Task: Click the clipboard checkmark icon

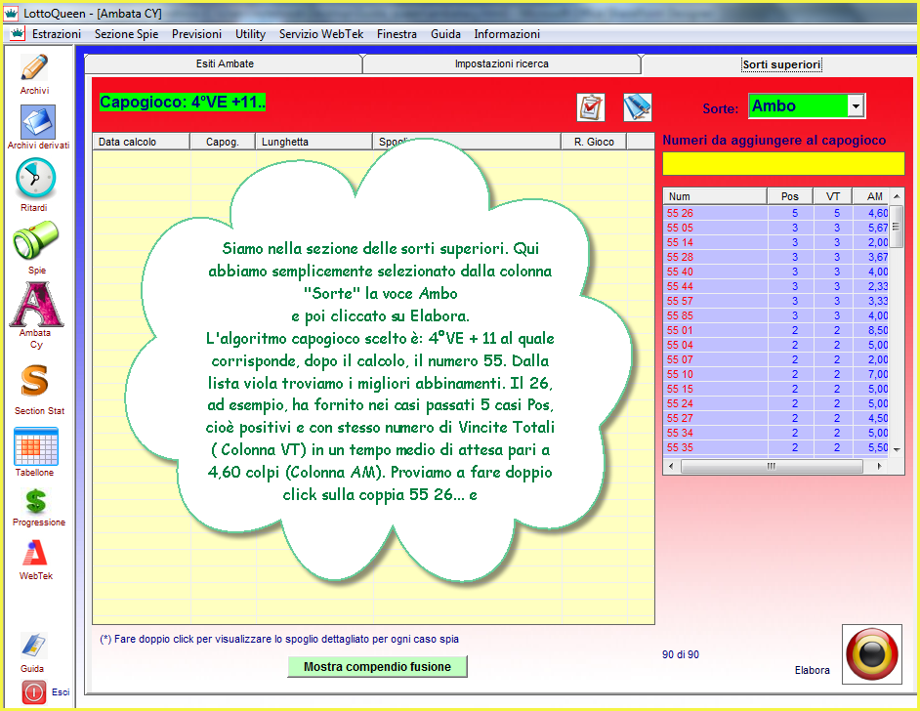Action: [x=591, y=107]
